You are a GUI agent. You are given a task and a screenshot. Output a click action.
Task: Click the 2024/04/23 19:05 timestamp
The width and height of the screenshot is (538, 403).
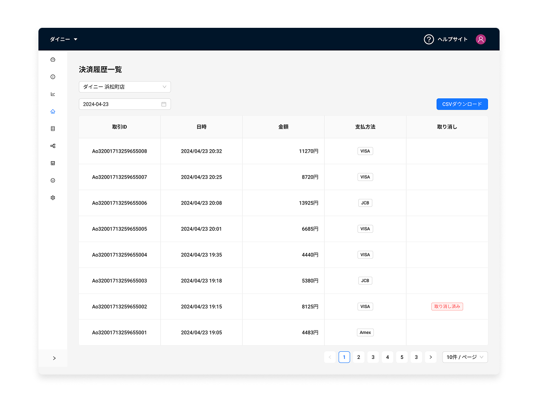(x=201, y=332)
